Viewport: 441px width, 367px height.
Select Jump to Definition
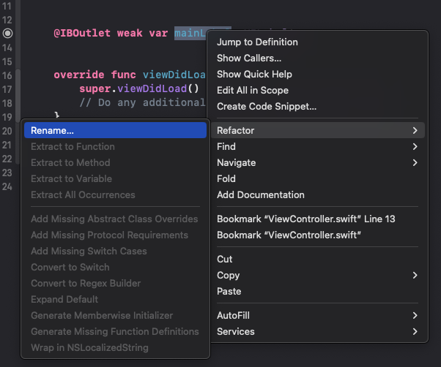click(x=257, y=42)
